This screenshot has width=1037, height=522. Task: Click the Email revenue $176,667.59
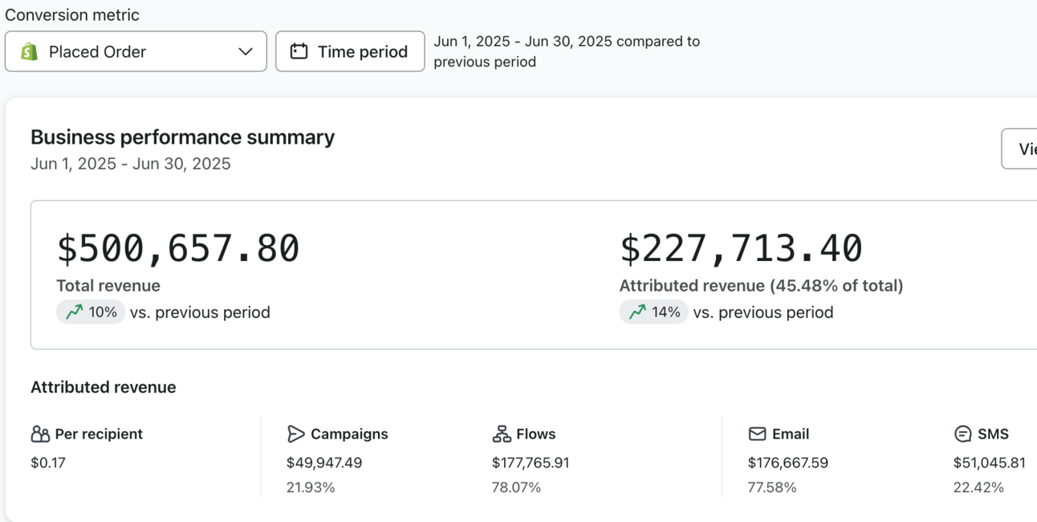point(788,463)
